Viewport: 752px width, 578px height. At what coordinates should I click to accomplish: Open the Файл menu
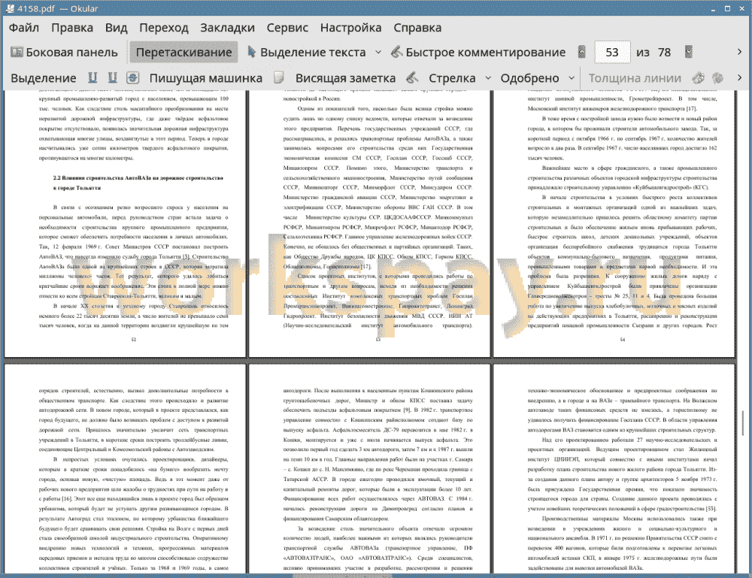[24, 28]
